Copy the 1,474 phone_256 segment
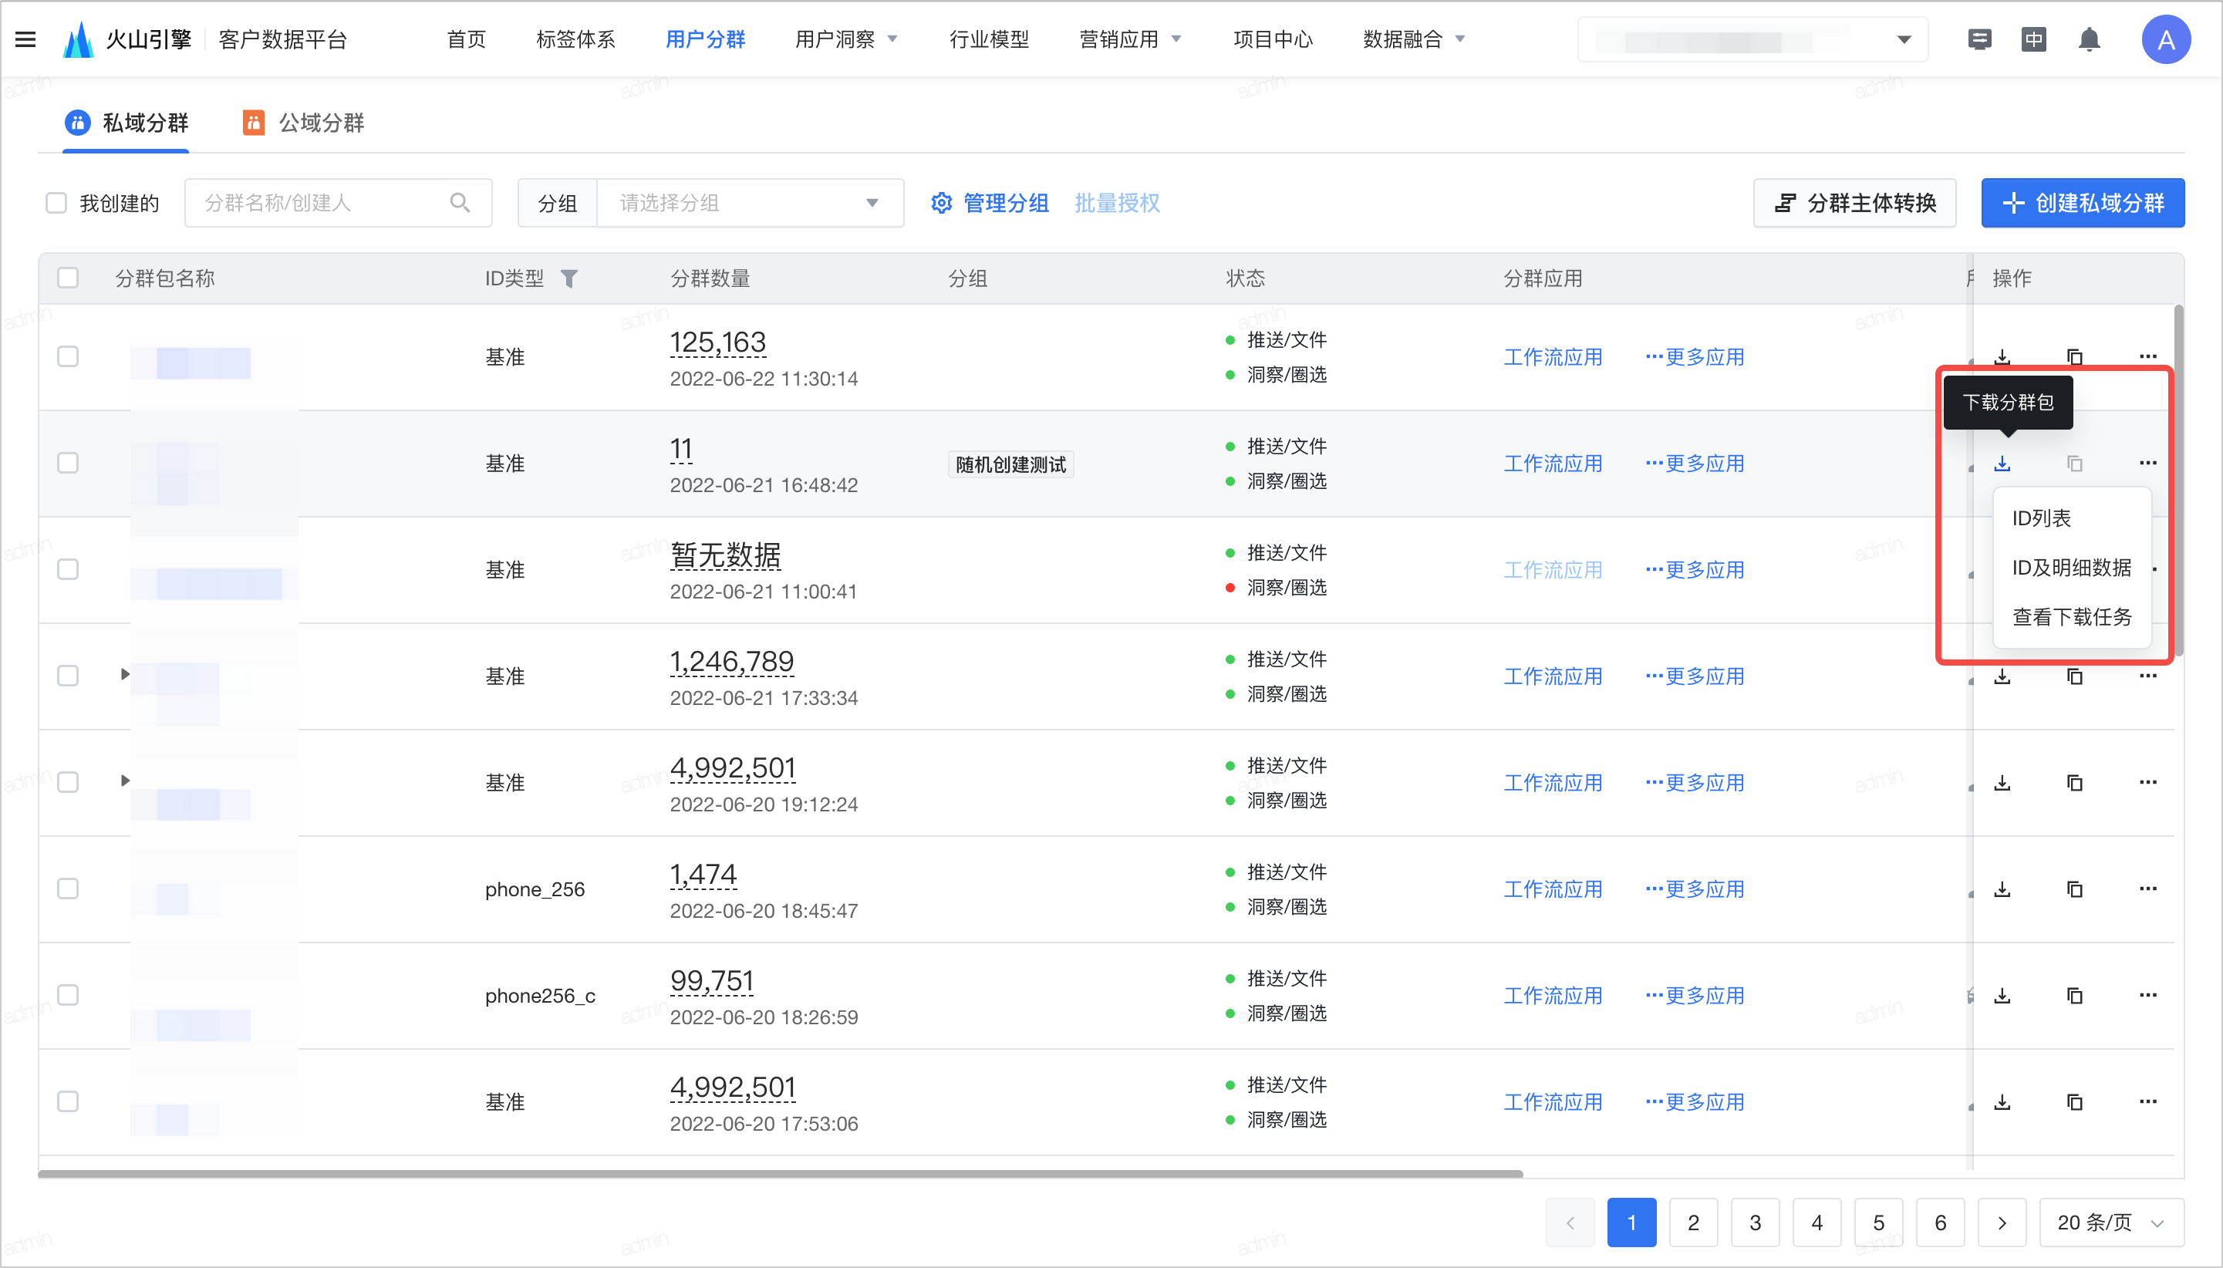The height and width of the screenshot is (1268, 2223). pyautogui.click(x=2075, y=889)
